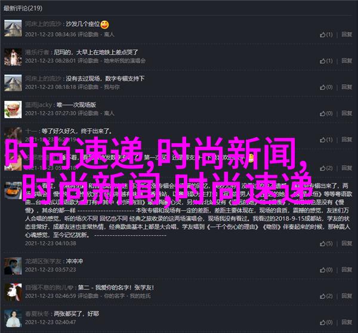Reply to the 唯一一次现场版 comment
The width and height of the screenshot is (358, 333).
pos(347,113)
